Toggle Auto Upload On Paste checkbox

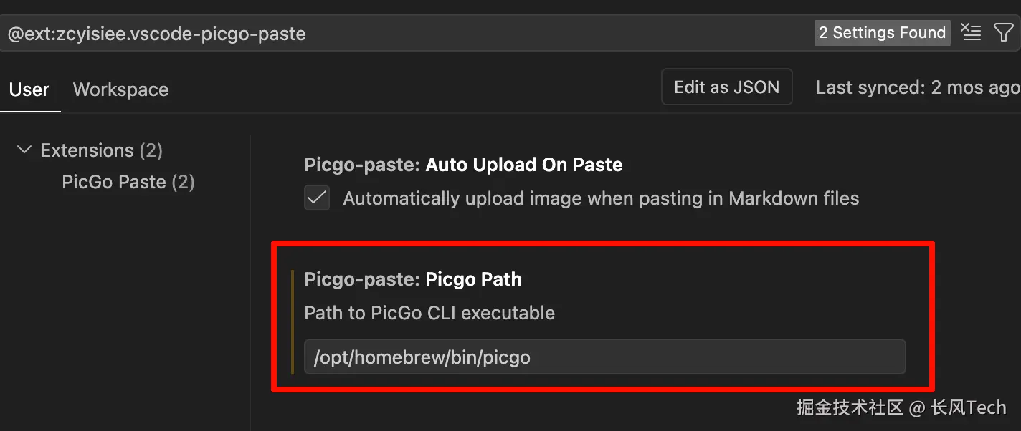[317, 198]
